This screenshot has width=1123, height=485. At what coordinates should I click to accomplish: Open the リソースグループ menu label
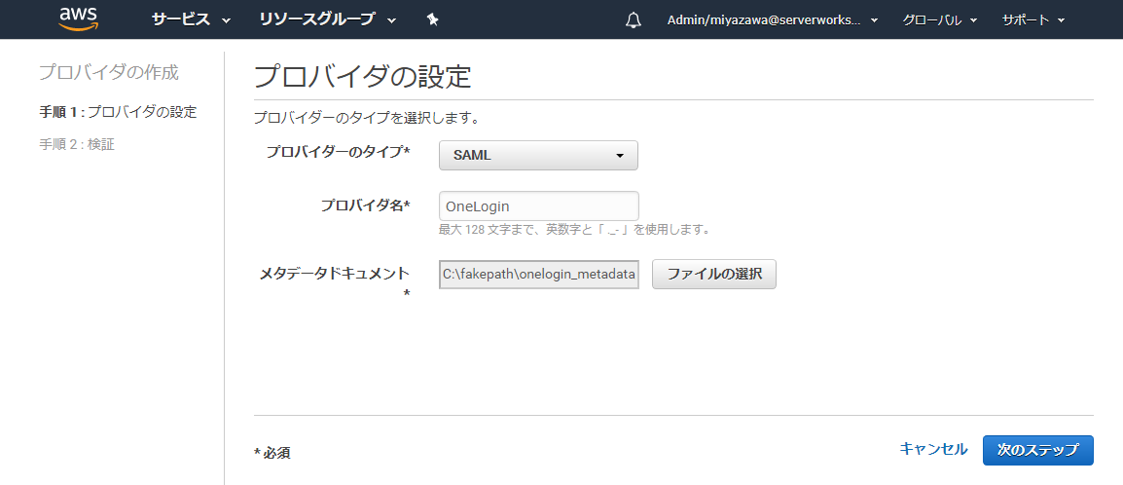pyautogui.click(x=317, y=20)
